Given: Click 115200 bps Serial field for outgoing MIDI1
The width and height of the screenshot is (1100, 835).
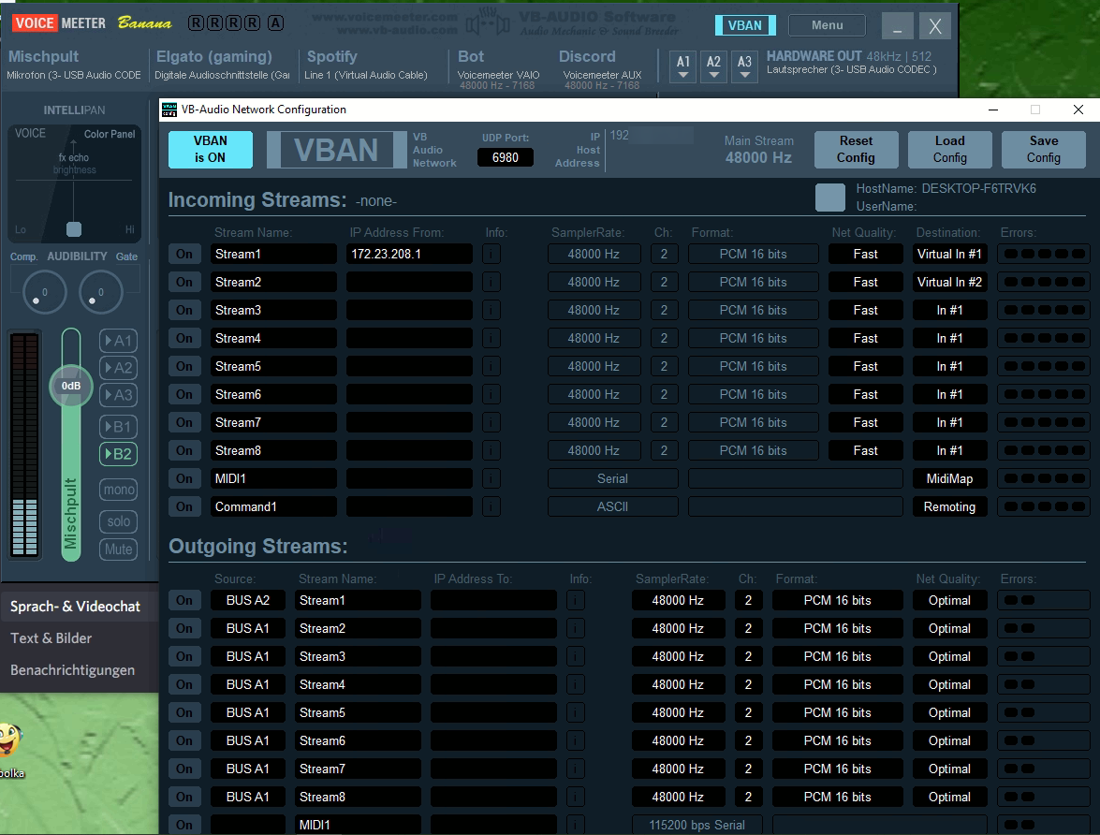Looking at the screenshot, I should click(x=697, y=826).
